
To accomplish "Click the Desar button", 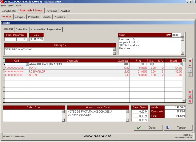I will tap(148, 128).
